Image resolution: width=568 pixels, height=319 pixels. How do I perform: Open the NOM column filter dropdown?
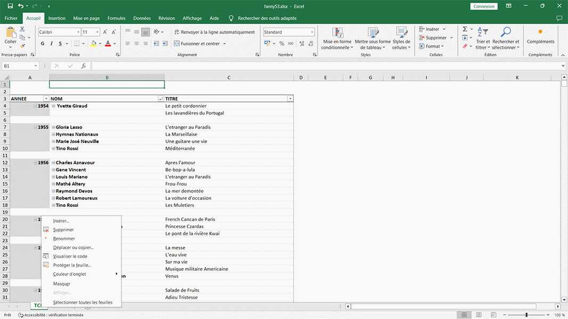pyautogui.click(x=161, y=99)
